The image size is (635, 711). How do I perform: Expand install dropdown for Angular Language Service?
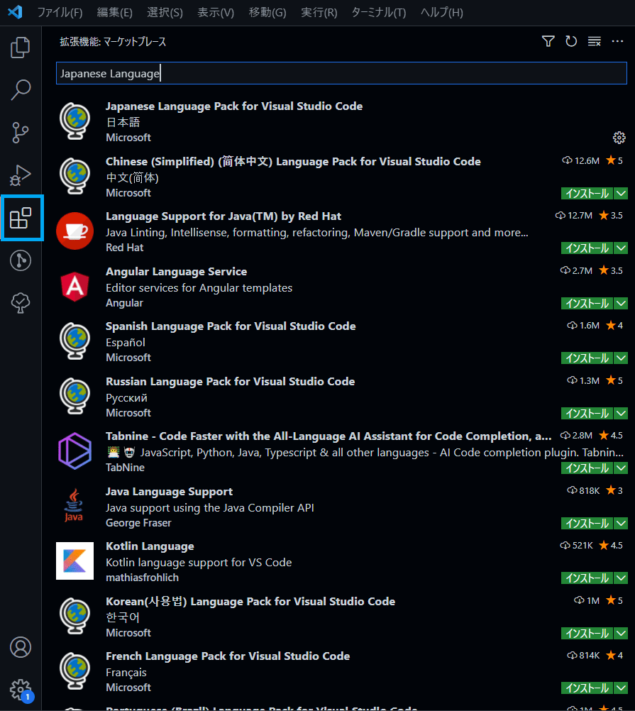pyautogui.click(x=622, y=304)
